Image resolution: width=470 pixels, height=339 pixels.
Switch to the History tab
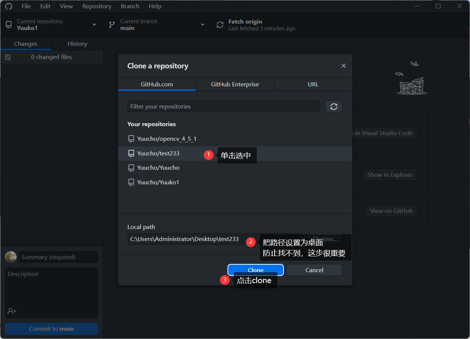[77, 44]
